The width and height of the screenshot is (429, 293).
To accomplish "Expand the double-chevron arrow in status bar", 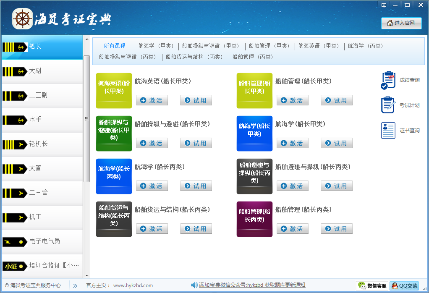I will pos(75,285).
